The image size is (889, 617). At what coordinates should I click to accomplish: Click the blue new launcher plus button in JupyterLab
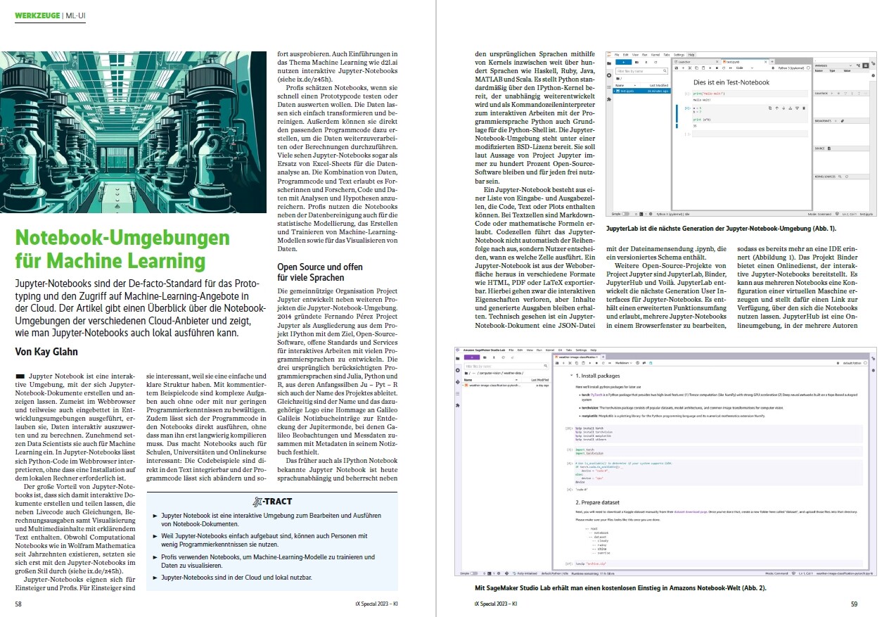click(x=622, y=63)
